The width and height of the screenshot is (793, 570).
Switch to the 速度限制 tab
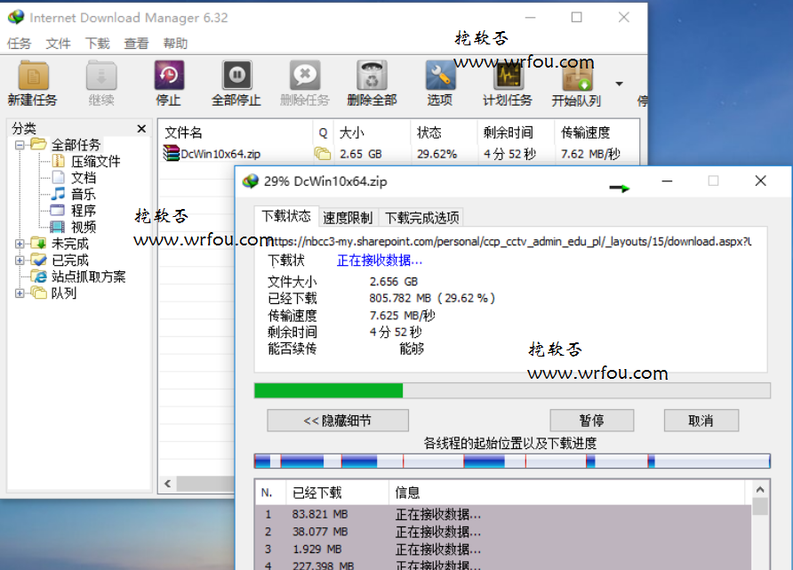[348, 218]
